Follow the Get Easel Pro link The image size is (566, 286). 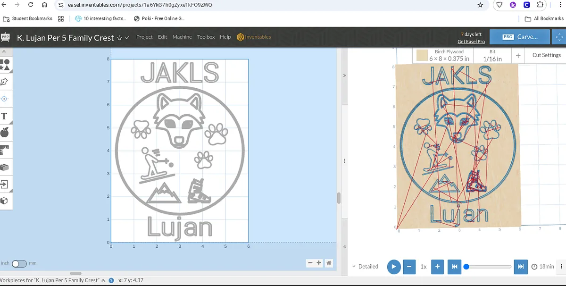[471, 42]
